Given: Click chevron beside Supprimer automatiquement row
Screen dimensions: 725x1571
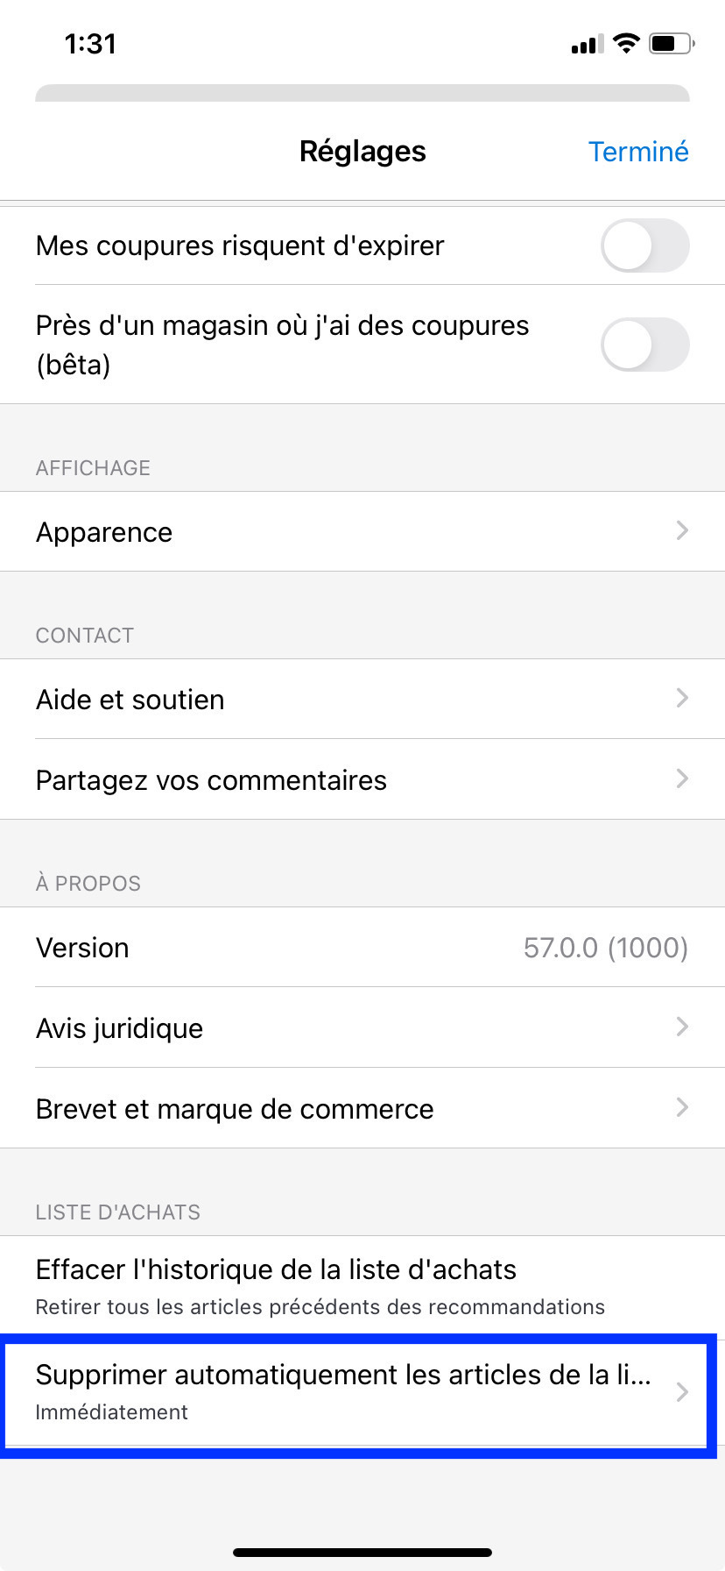Looking at the screenshot, I should [x=682, y=1392].
